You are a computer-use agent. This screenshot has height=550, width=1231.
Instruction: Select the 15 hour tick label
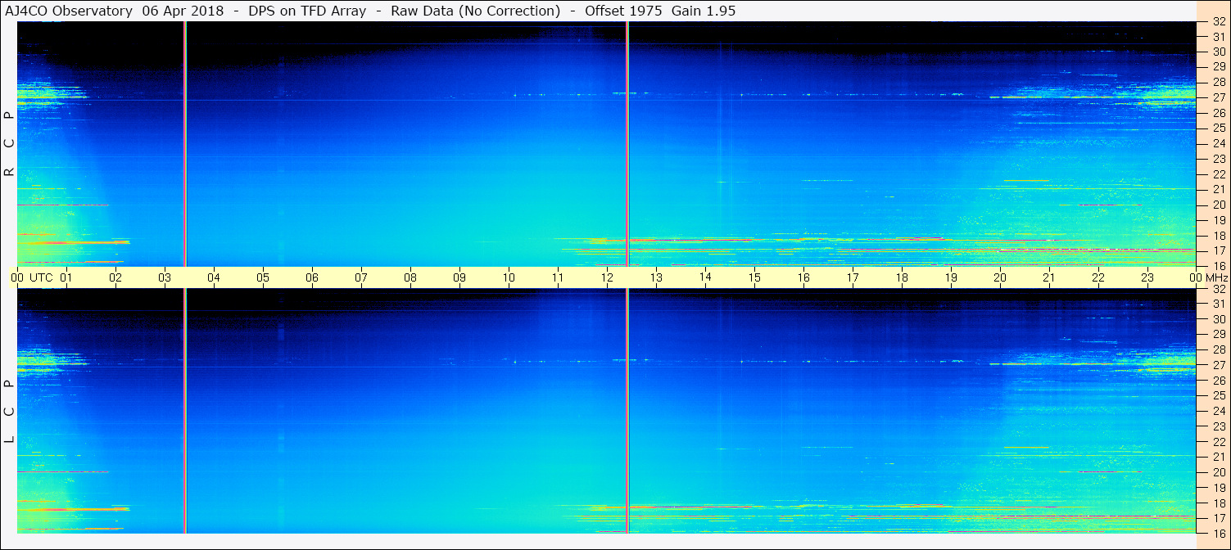coord(754,277)
